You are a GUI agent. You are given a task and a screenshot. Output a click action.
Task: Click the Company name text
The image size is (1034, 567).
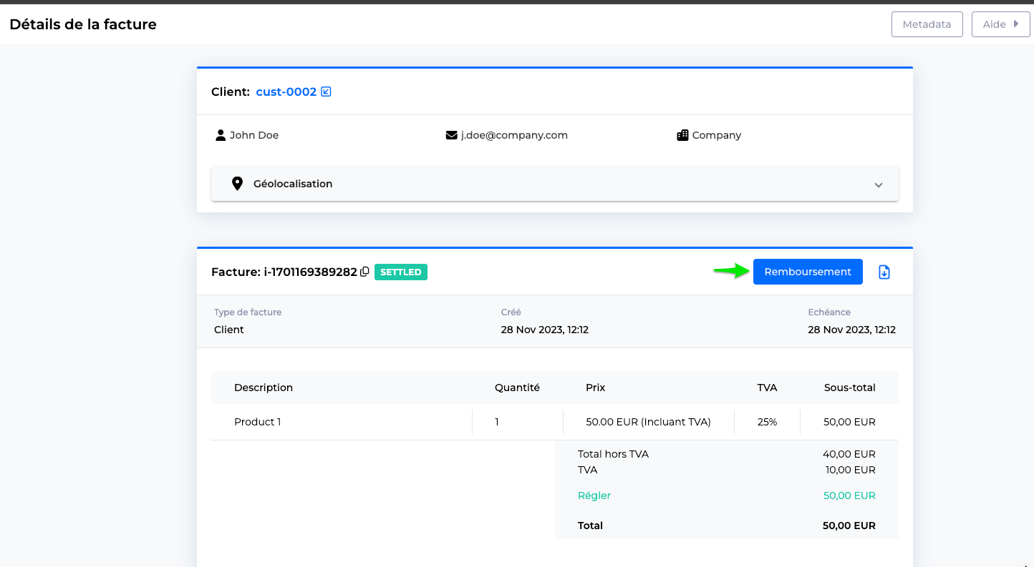click(x=717, y=135)
